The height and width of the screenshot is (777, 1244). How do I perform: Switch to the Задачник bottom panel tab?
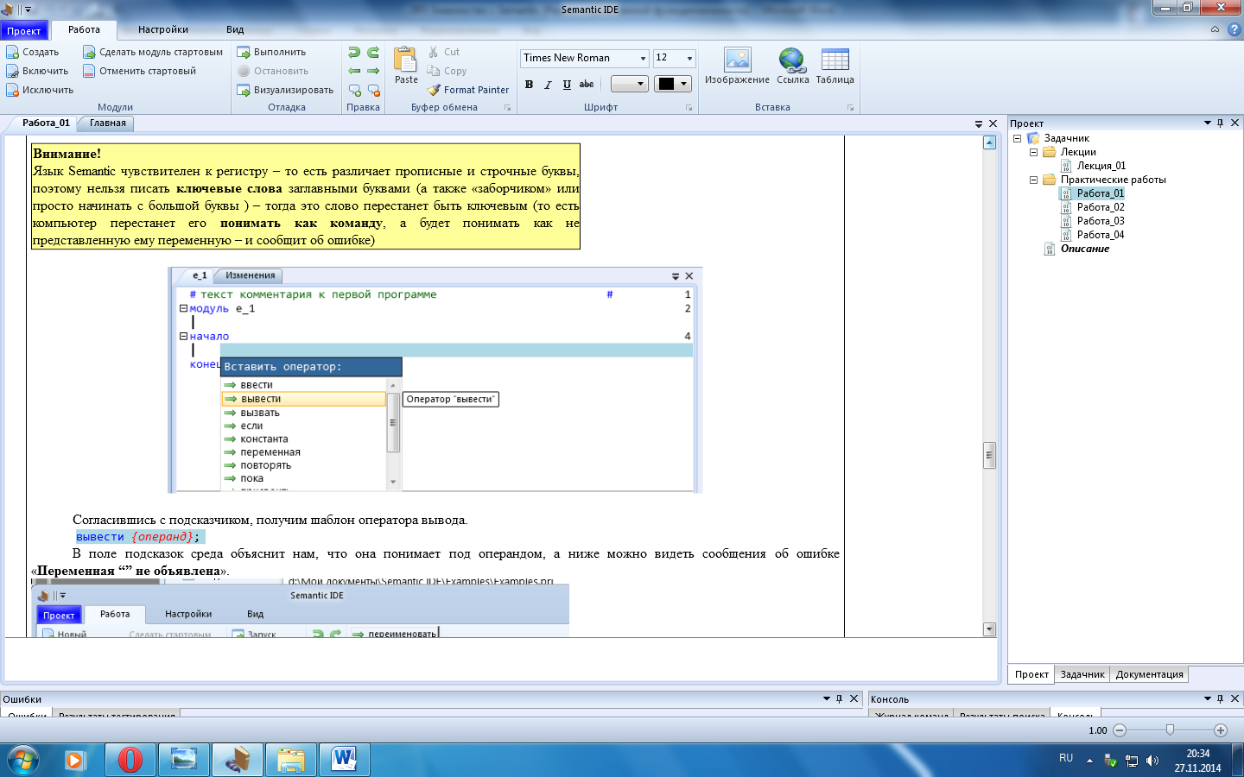click(x=1082, y=674)
